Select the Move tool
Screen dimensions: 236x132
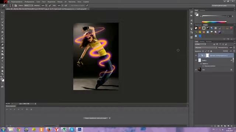pos(2,12)
